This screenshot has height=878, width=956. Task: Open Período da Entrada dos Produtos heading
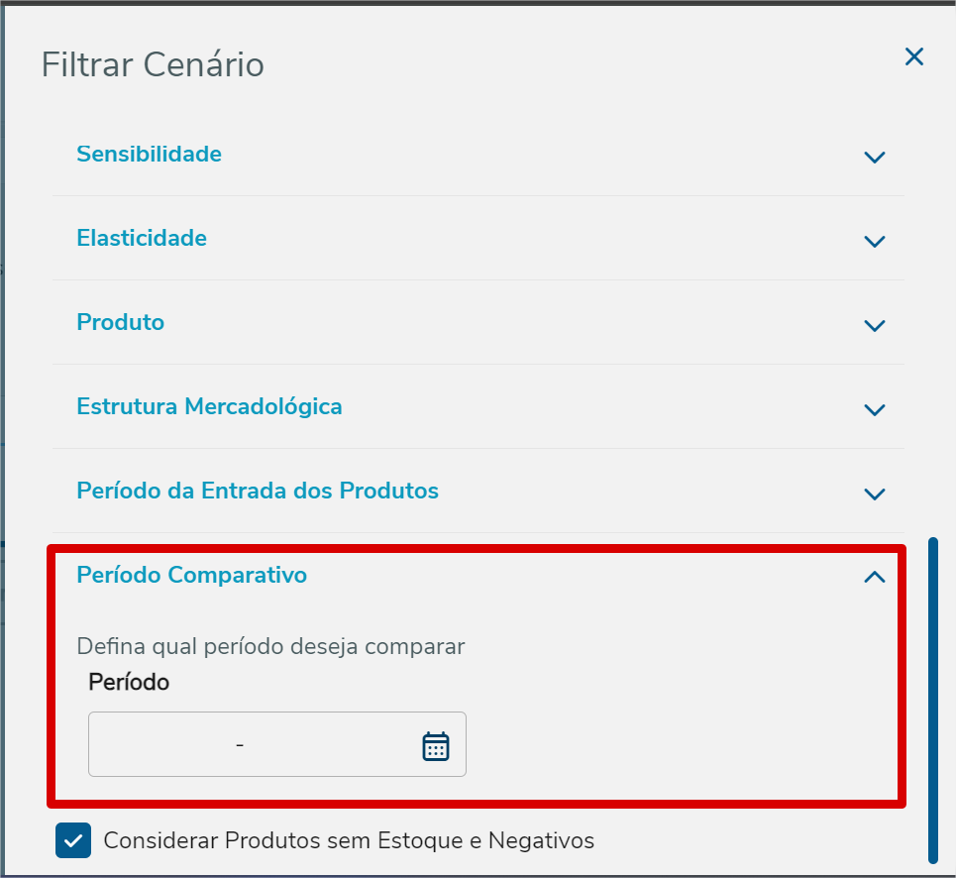[258, 492]
